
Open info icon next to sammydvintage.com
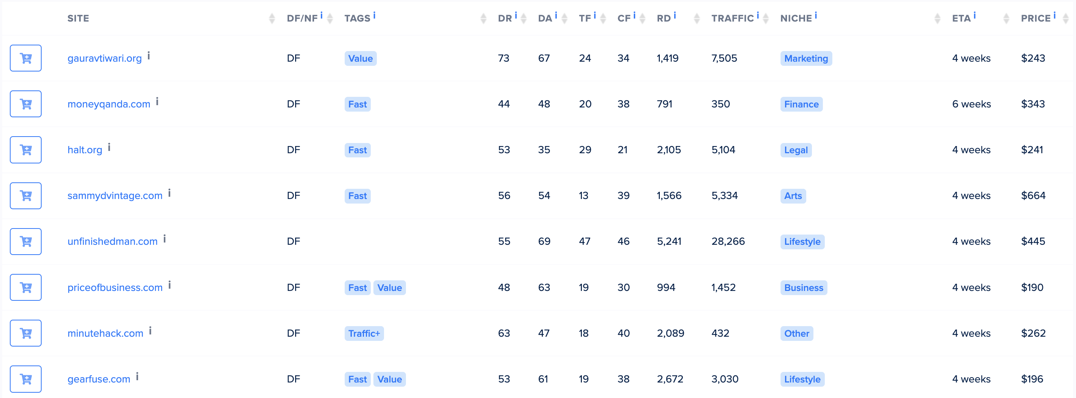click(169, 193)
